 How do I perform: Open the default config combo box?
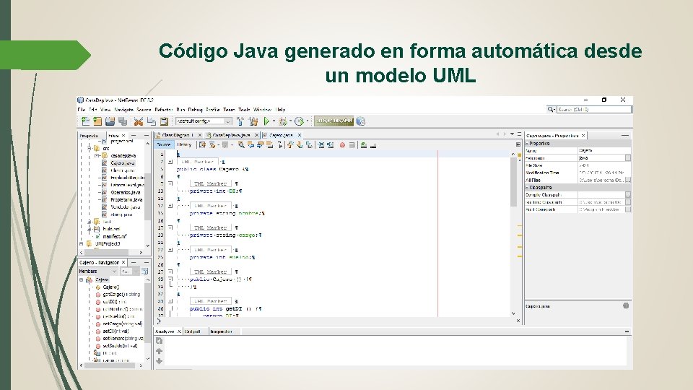(x=204, y=121)
